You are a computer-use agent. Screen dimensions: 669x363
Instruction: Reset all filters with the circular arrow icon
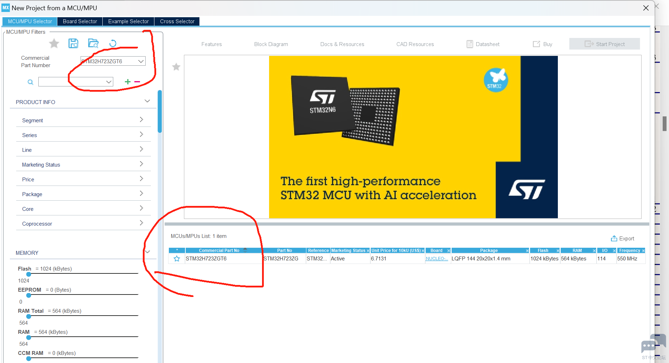coord(113,43)
